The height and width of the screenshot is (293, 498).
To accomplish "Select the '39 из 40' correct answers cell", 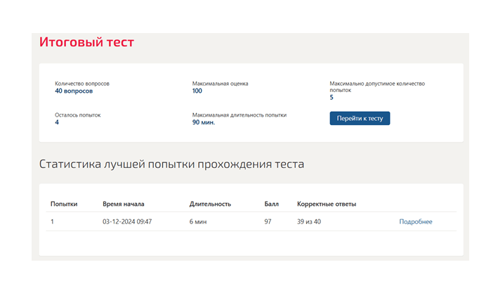I will point(309,222).
